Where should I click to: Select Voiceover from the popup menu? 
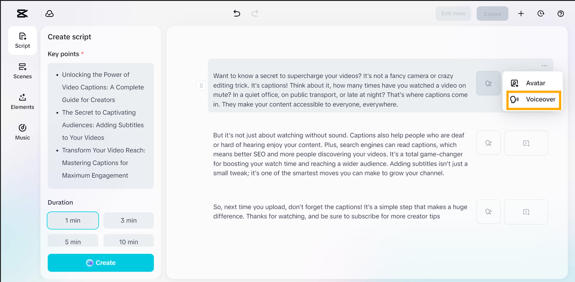[x=534, y=99]
